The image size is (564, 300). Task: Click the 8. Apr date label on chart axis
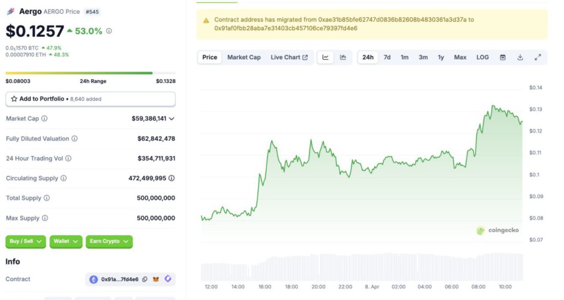click(372, 287)
